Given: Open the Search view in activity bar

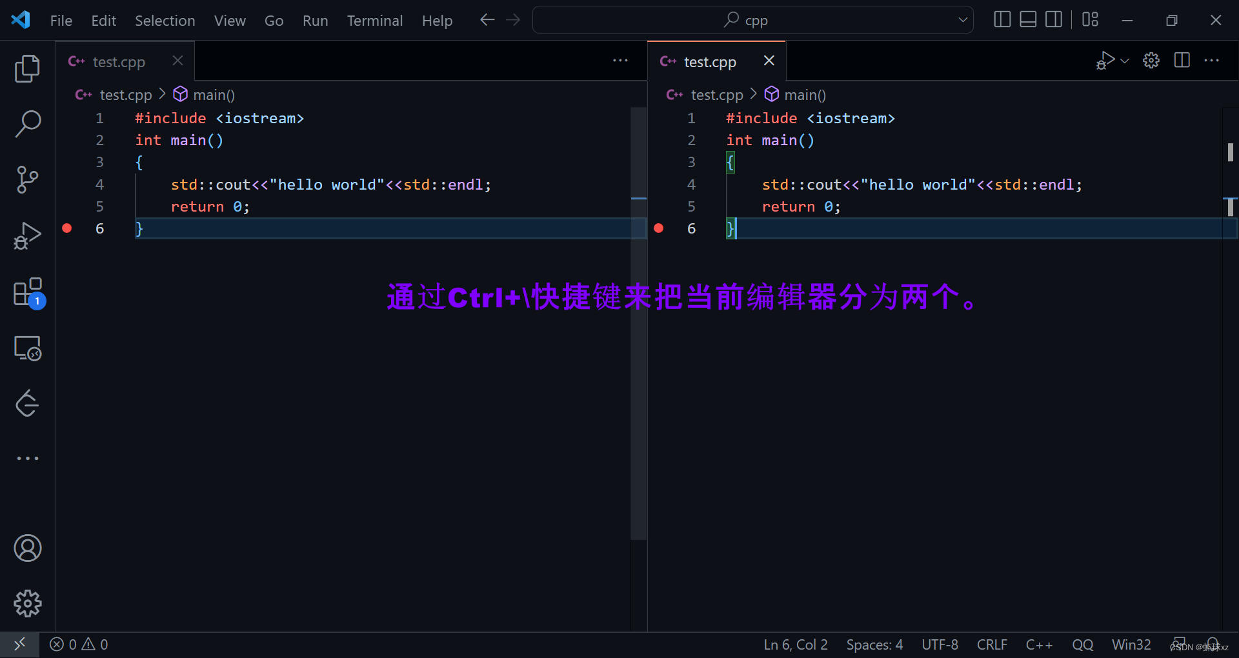Looking at the screenshot, I should (27, 124).
